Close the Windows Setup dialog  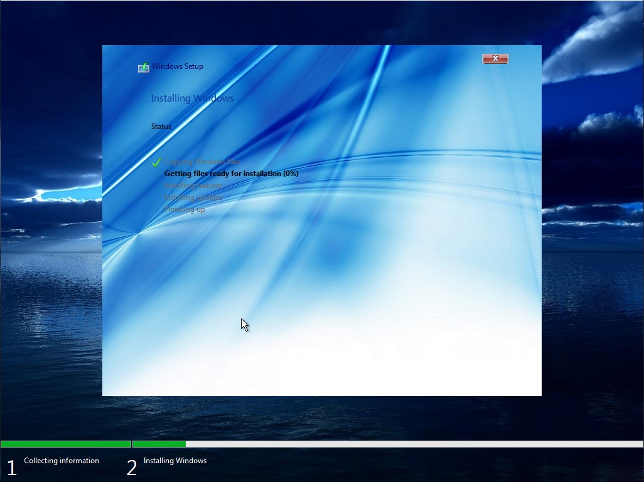pos(495,59)
